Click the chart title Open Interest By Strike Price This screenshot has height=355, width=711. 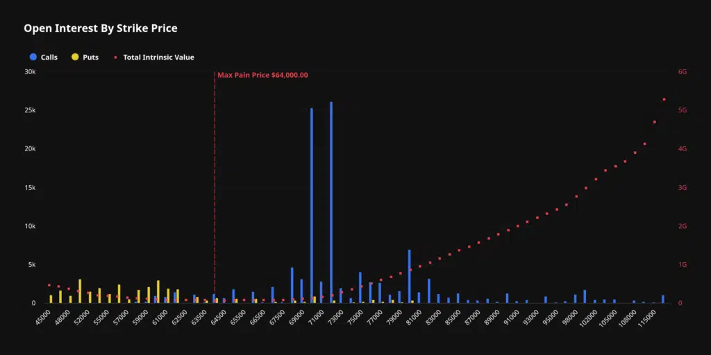101,28
